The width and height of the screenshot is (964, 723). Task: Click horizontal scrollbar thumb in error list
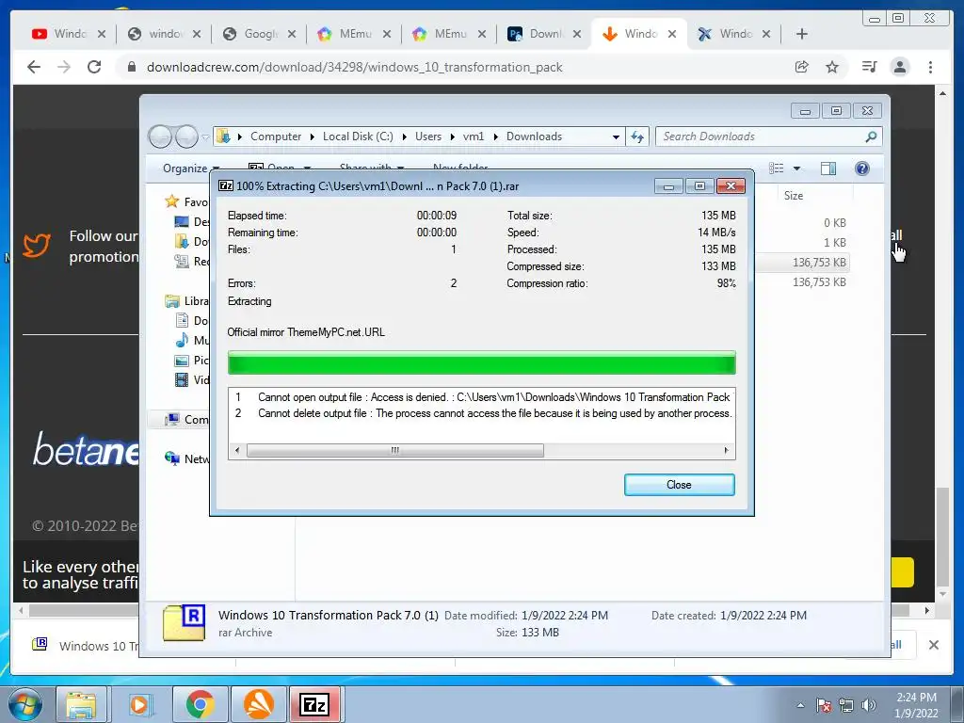coord(395,451)
